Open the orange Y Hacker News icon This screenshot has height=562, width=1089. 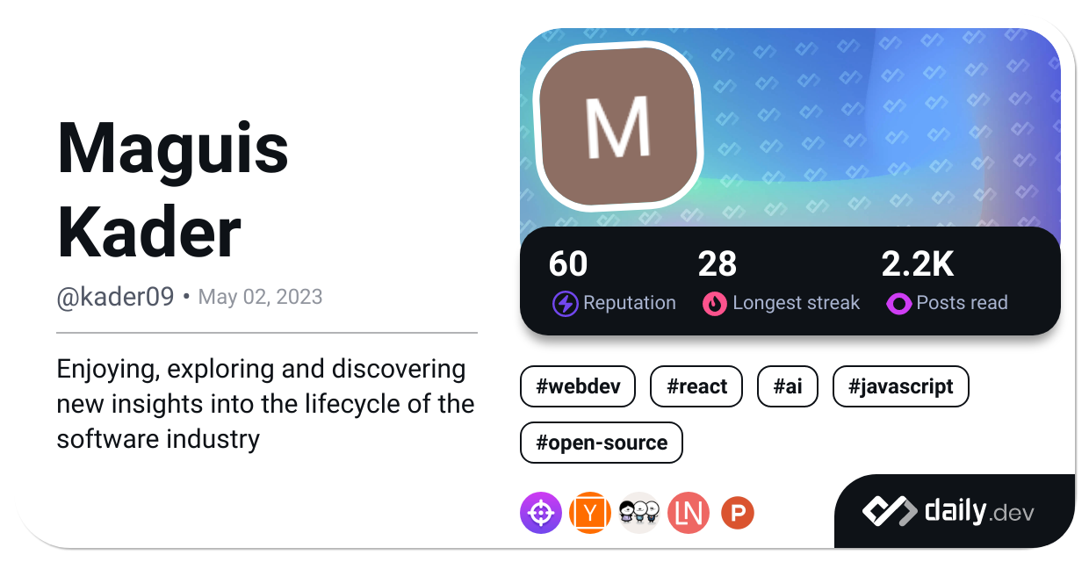tap(590, 513)
